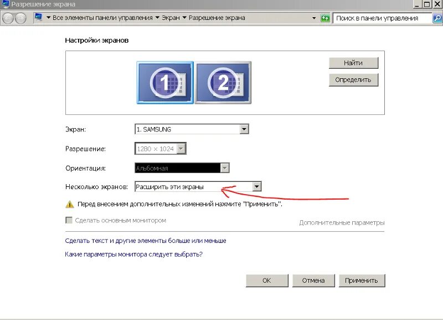
Task: Click the Отмена button
Action: point(313,281)
